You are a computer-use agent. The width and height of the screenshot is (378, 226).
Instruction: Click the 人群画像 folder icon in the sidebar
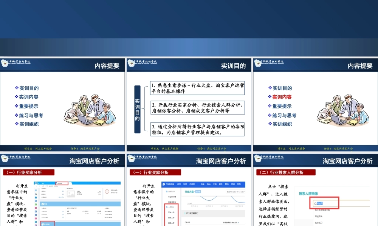[167, 207]
